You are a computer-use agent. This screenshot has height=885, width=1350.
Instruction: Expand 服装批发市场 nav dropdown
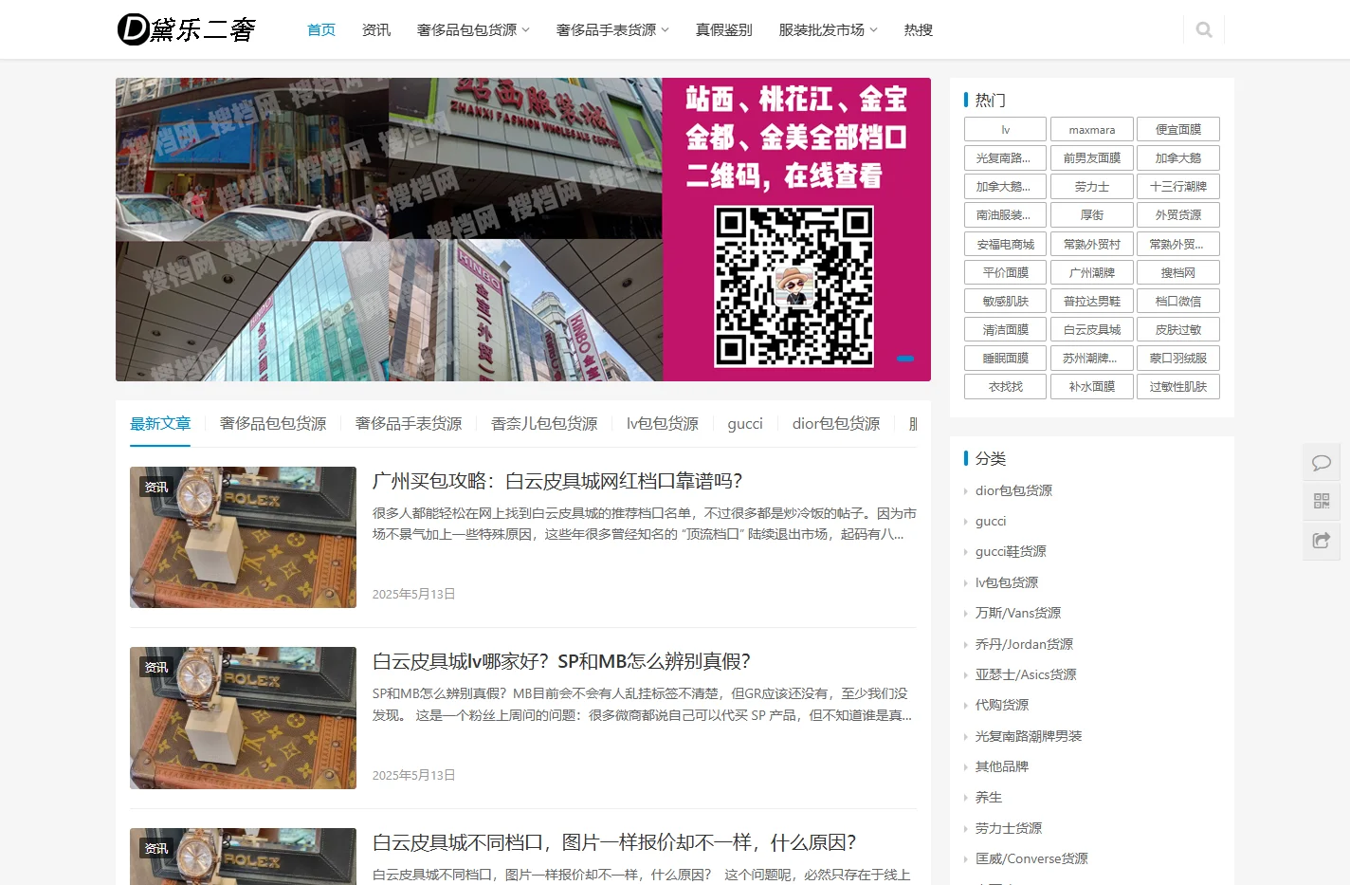pos(828,29)
